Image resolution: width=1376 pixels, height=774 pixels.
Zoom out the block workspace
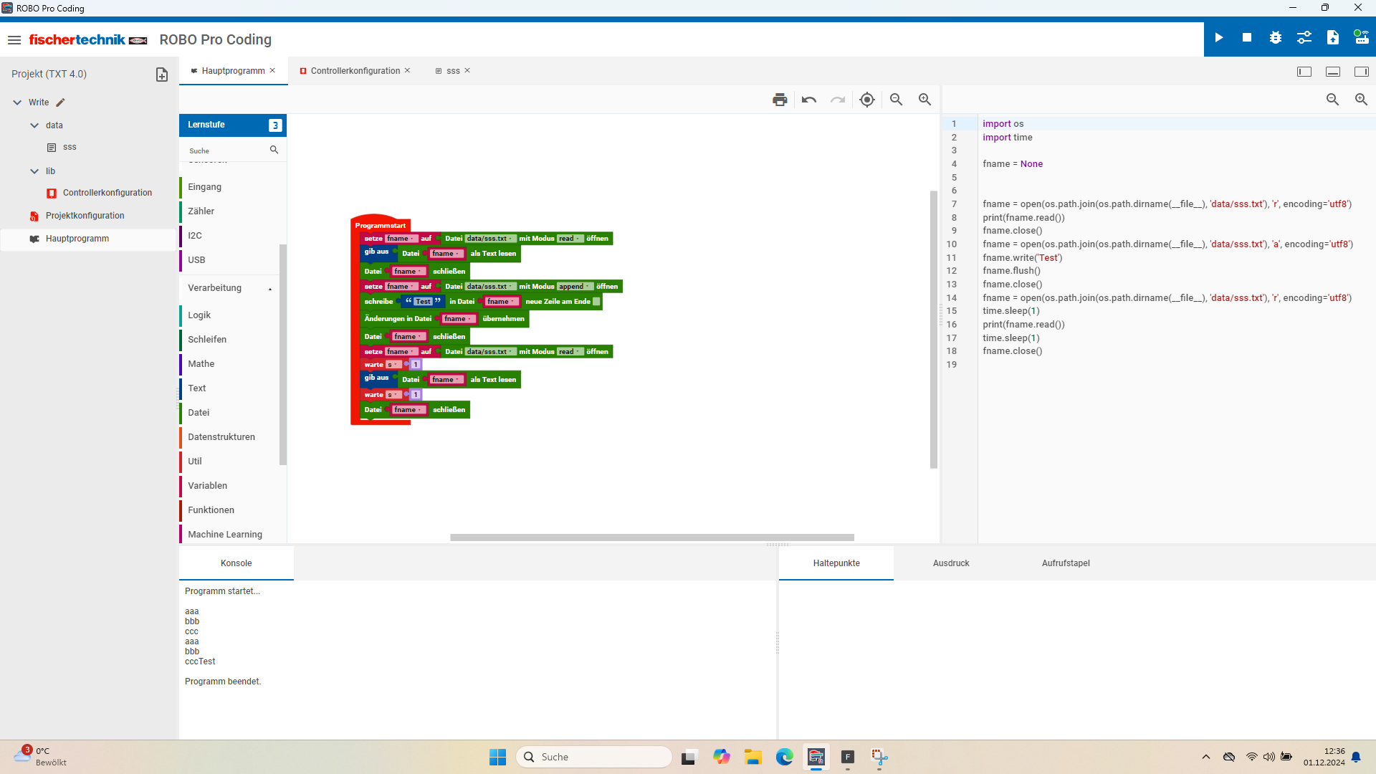pyautogui.click(x=897, y=100)
